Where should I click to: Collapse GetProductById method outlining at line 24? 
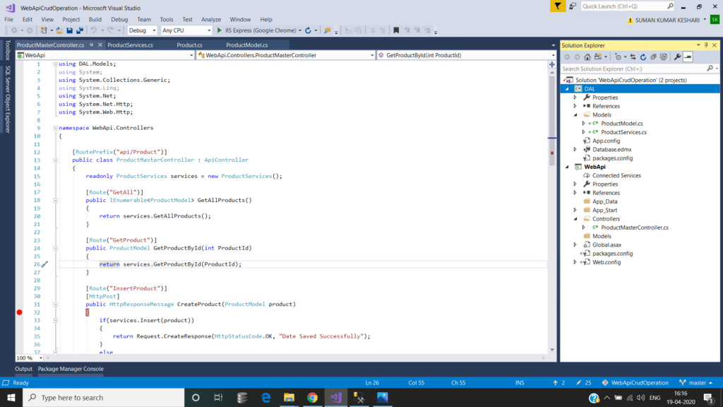click(55, 248)
